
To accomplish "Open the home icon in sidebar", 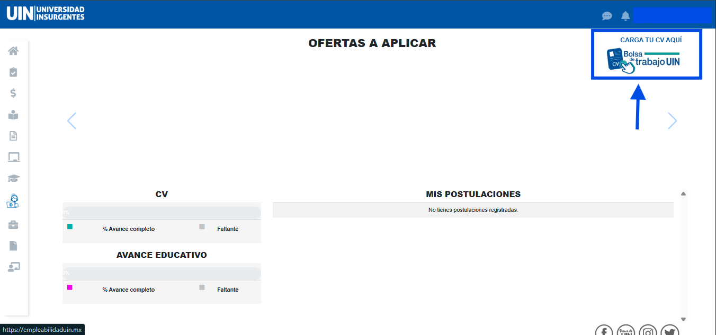I will 13,51.
